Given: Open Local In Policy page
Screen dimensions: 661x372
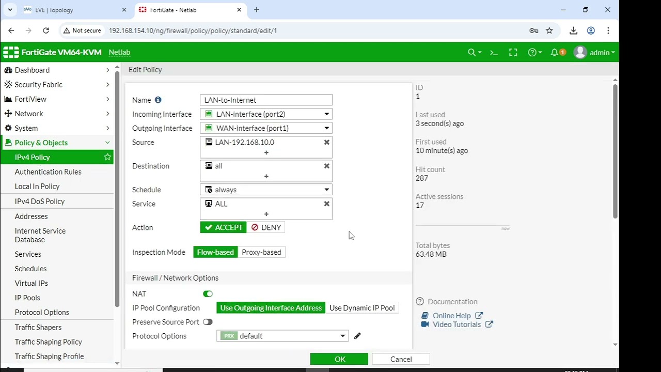Looking at the screenshot, I should pos(37,186).
